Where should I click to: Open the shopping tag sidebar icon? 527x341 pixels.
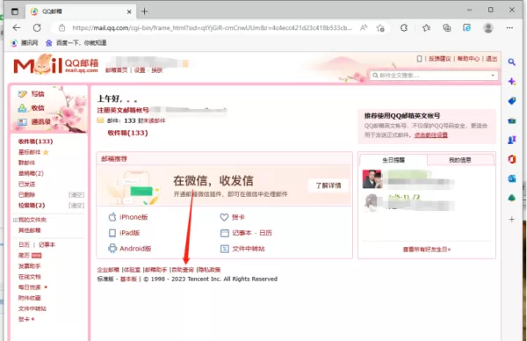point(511,101)
